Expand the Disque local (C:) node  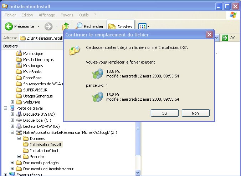(12, 120)
